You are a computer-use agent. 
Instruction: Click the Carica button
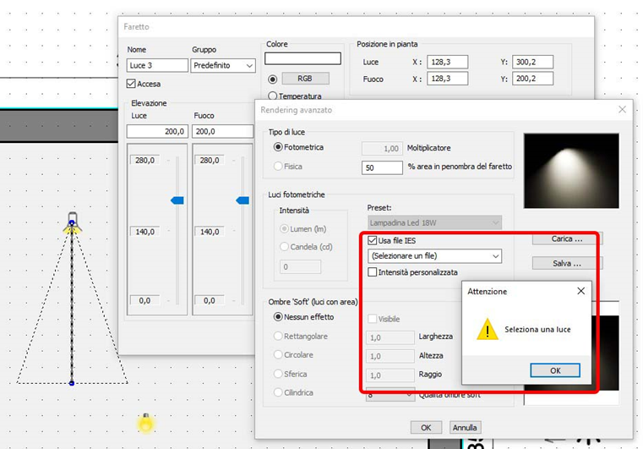point(567,238)
